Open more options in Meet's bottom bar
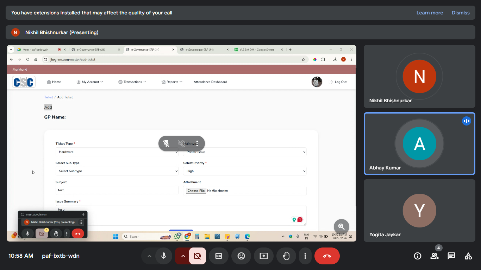Image resolution: width=481 pixels, height=270 pixels. click(x=305, y=256)
